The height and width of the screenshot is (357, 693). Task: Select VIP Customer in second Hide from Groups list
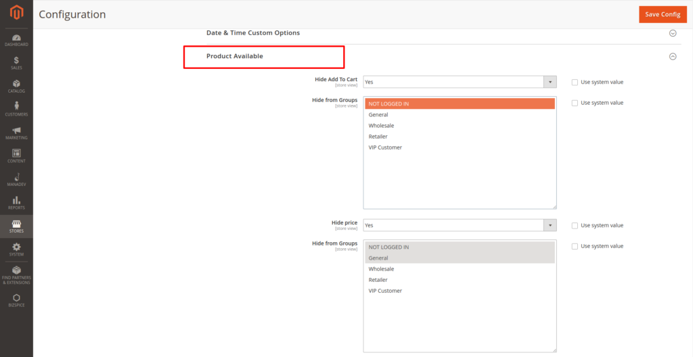385,291
